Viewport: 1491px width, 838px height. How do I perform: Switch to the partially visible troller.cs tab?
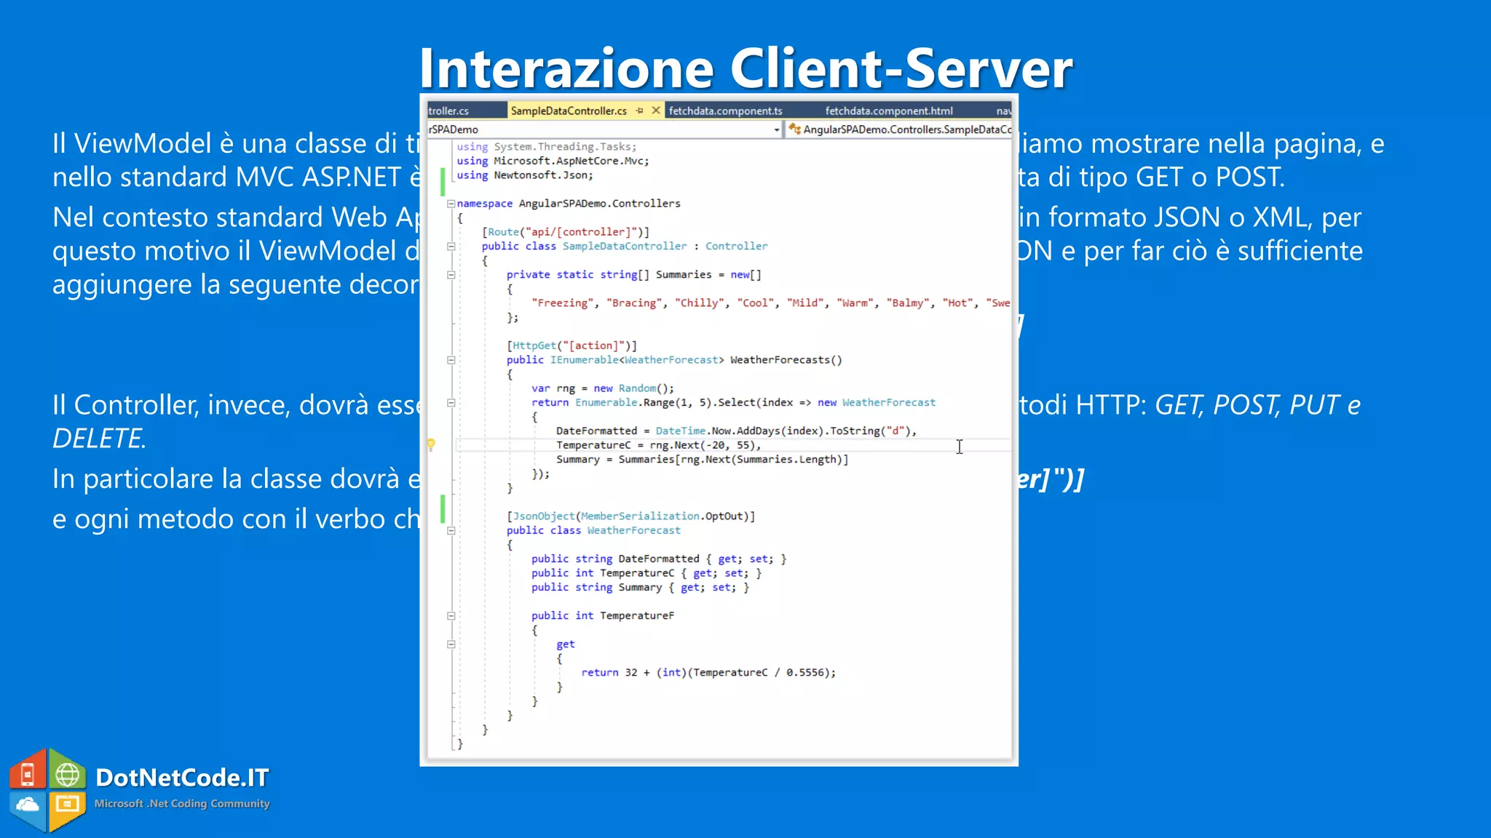(x=448, y=111)
